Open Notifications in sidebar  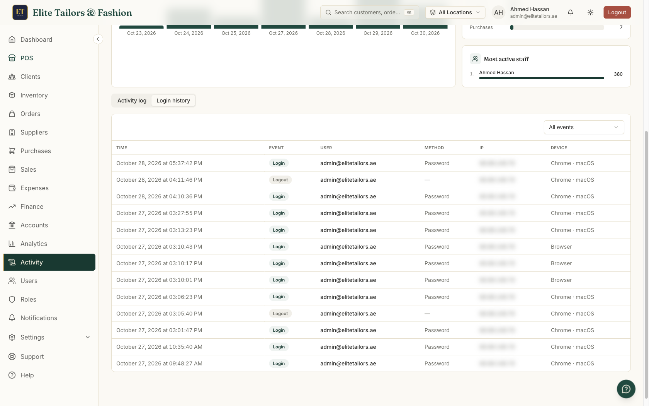tap(49, 318)
